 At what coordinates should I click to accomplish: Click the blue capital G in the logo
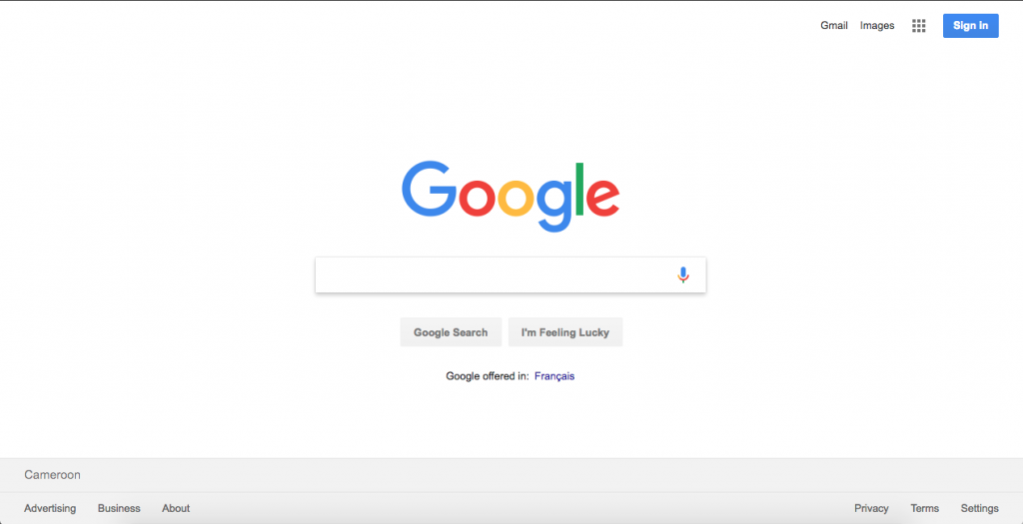430,189
